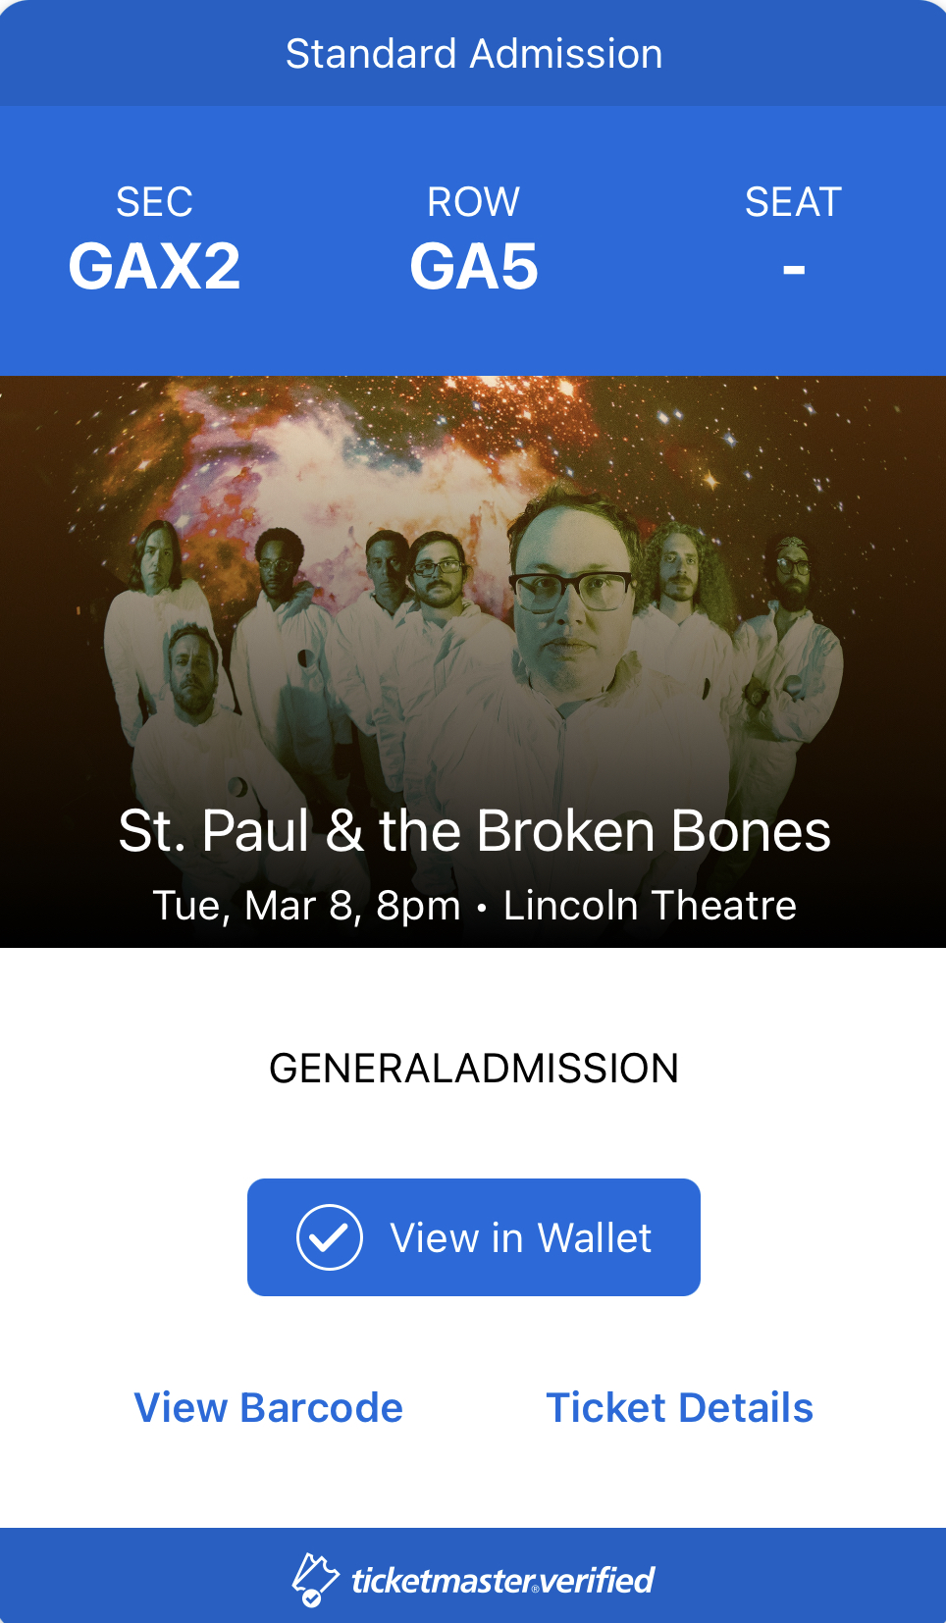The width and height of the screenshot is (946, 1623).
Task: Open the Ticket Details link
Action: (680, 1407)
